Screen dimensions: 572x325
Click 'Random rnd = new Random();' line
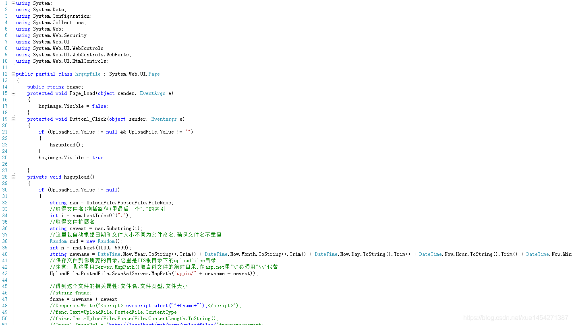tap(87, 241)
